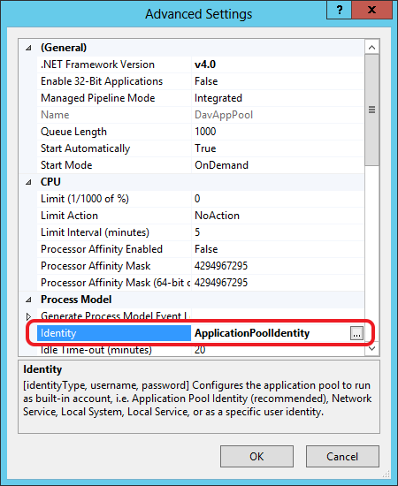The width and height of the screenshot is (398, 486).
Task: Click the scrollbar down arrow
Action: click(372, 348)
